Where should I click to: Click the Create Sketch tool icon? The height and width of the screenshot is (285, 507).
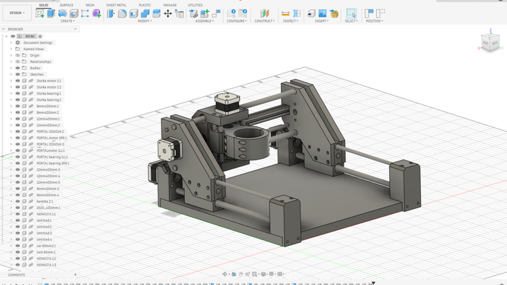coord(41,13)
